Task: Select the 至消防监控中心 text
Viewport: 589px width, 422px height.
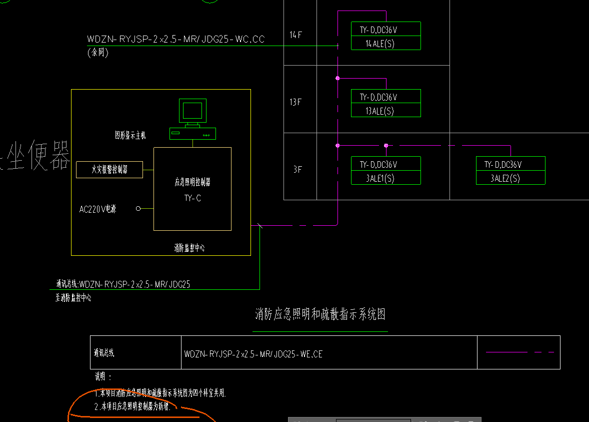Action: click(x=73, y=298)
